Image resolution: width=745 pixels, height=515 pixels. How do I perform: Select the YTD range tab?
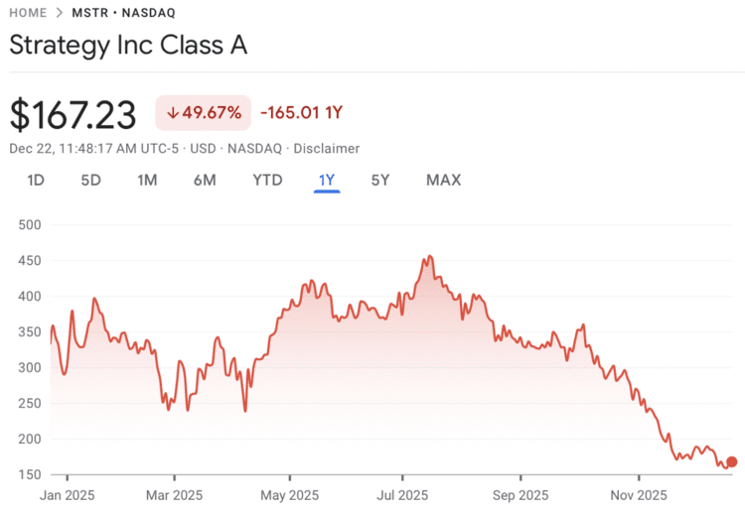tap(267, 181)
